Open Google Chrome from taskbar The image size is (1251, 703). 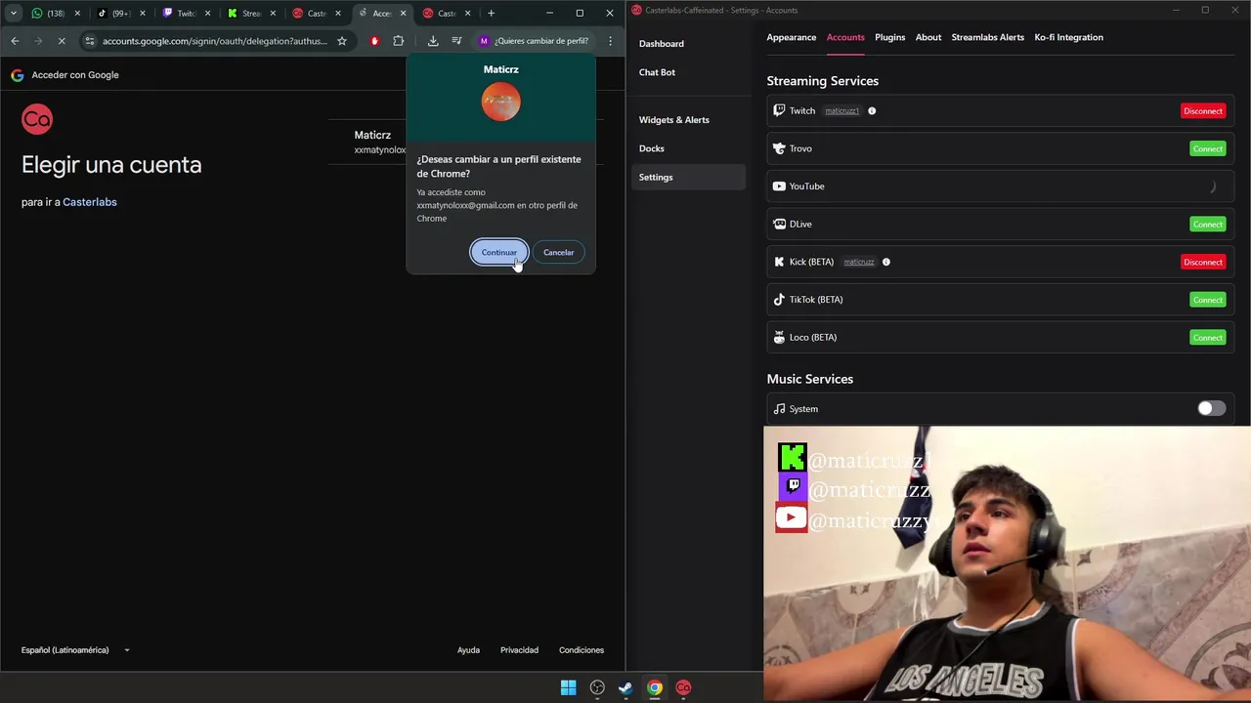[x=655, y=687]
